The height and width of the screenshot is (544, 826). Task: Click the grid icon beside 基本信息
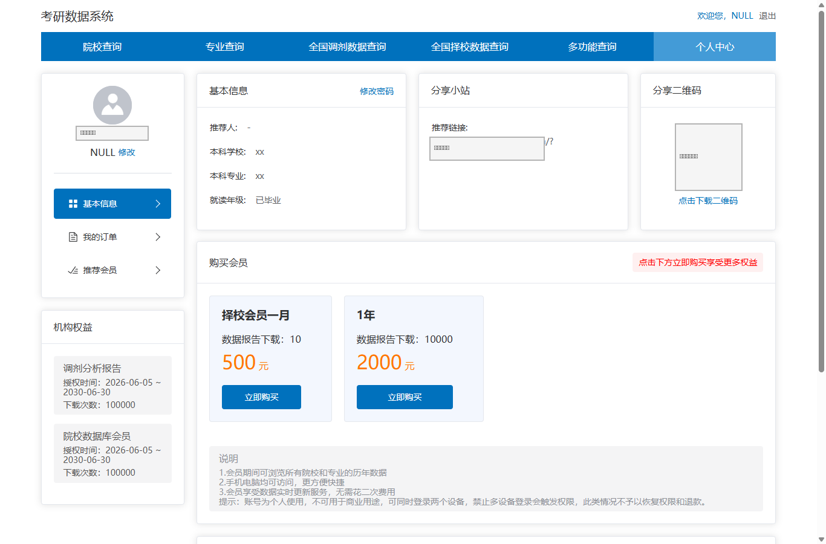(73, 204)
